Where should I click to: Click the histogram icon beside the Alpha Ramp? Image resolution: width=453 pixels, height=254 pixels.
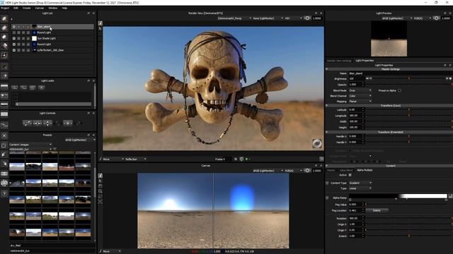[450, 196]
